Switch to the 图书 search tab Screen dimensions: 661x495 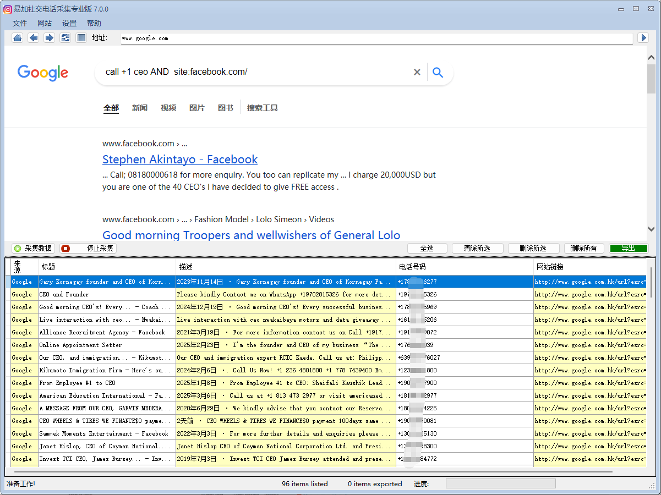click(226, 108)
